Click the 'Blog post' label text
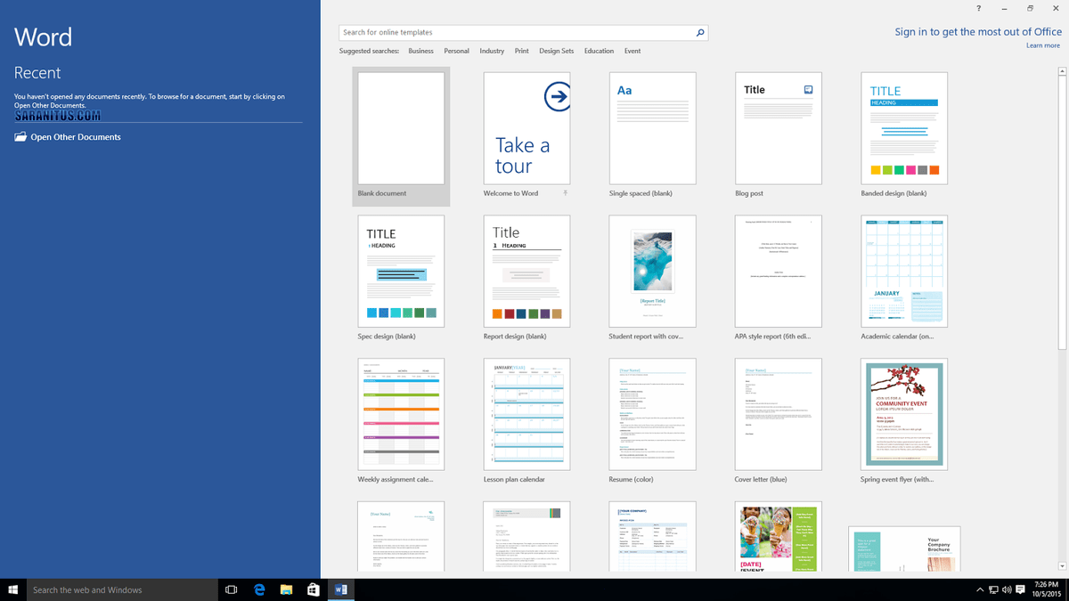Screen dimensions: 1069x601 [x=749, y=193]
